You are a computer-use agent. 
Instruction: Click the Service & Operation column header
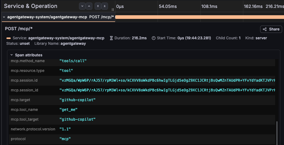click(31, 6)
